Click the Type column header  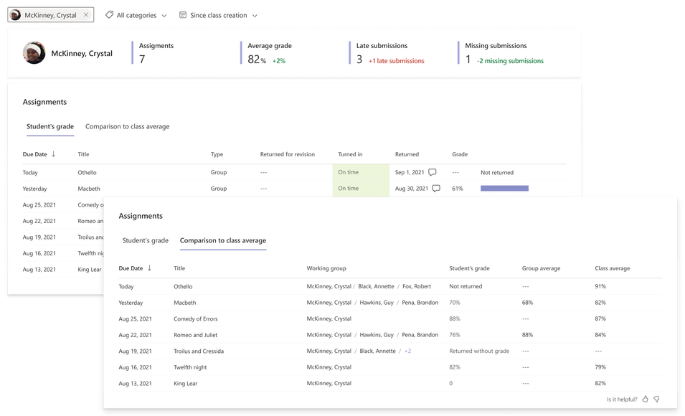point(217,154)
